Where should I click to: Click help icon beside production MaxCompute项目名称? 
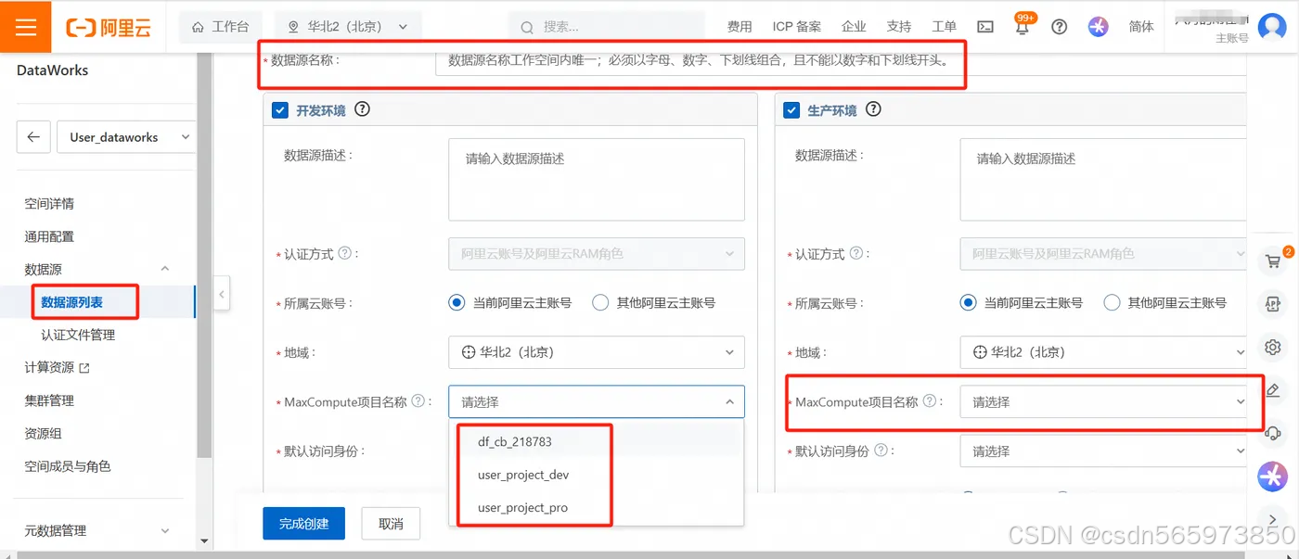930,401
